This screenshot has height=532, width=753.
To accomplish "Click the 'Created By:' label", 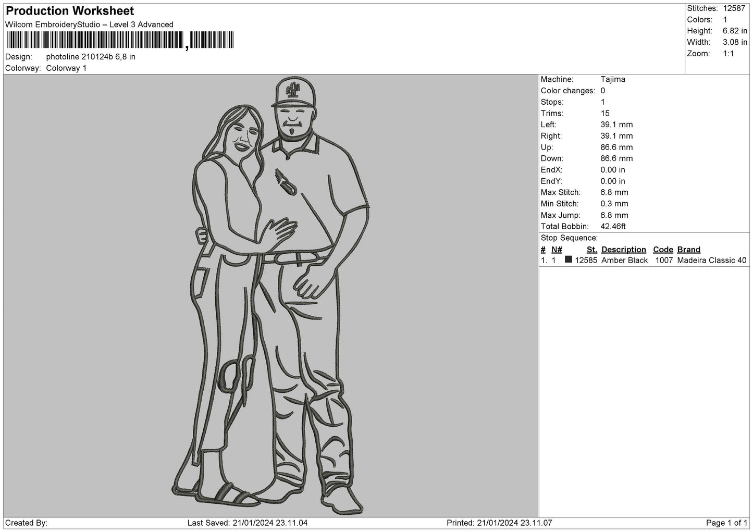I will [x=26, y=523].
